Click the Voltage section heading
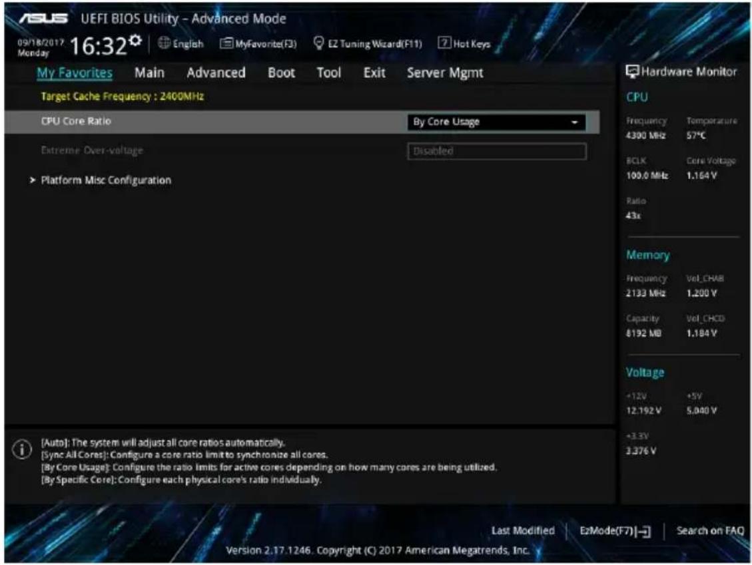Viewport: 752px width, 565px height. (645, 373)
